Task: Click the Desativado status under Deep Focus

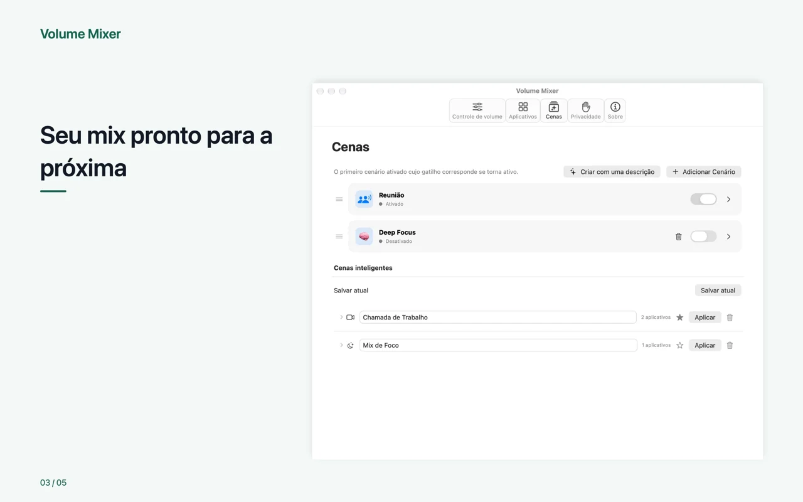Action: (399, 242)
